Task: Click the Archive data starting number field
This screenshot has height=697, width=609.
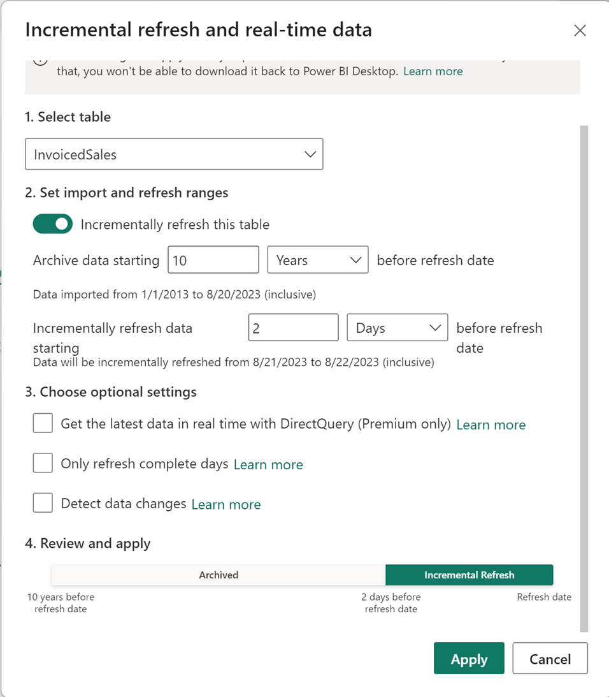Action: pos(213,260)
